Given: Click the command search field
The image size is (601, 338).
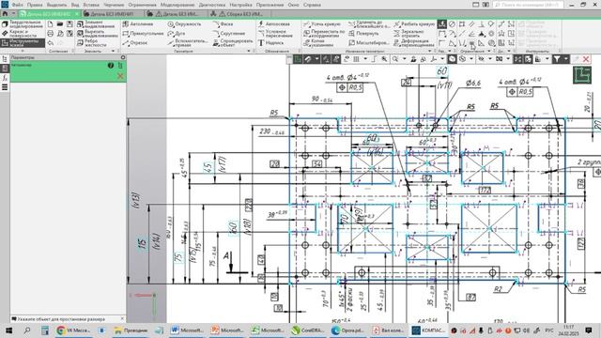Looking at the screenshot, I should coord(528,5).
